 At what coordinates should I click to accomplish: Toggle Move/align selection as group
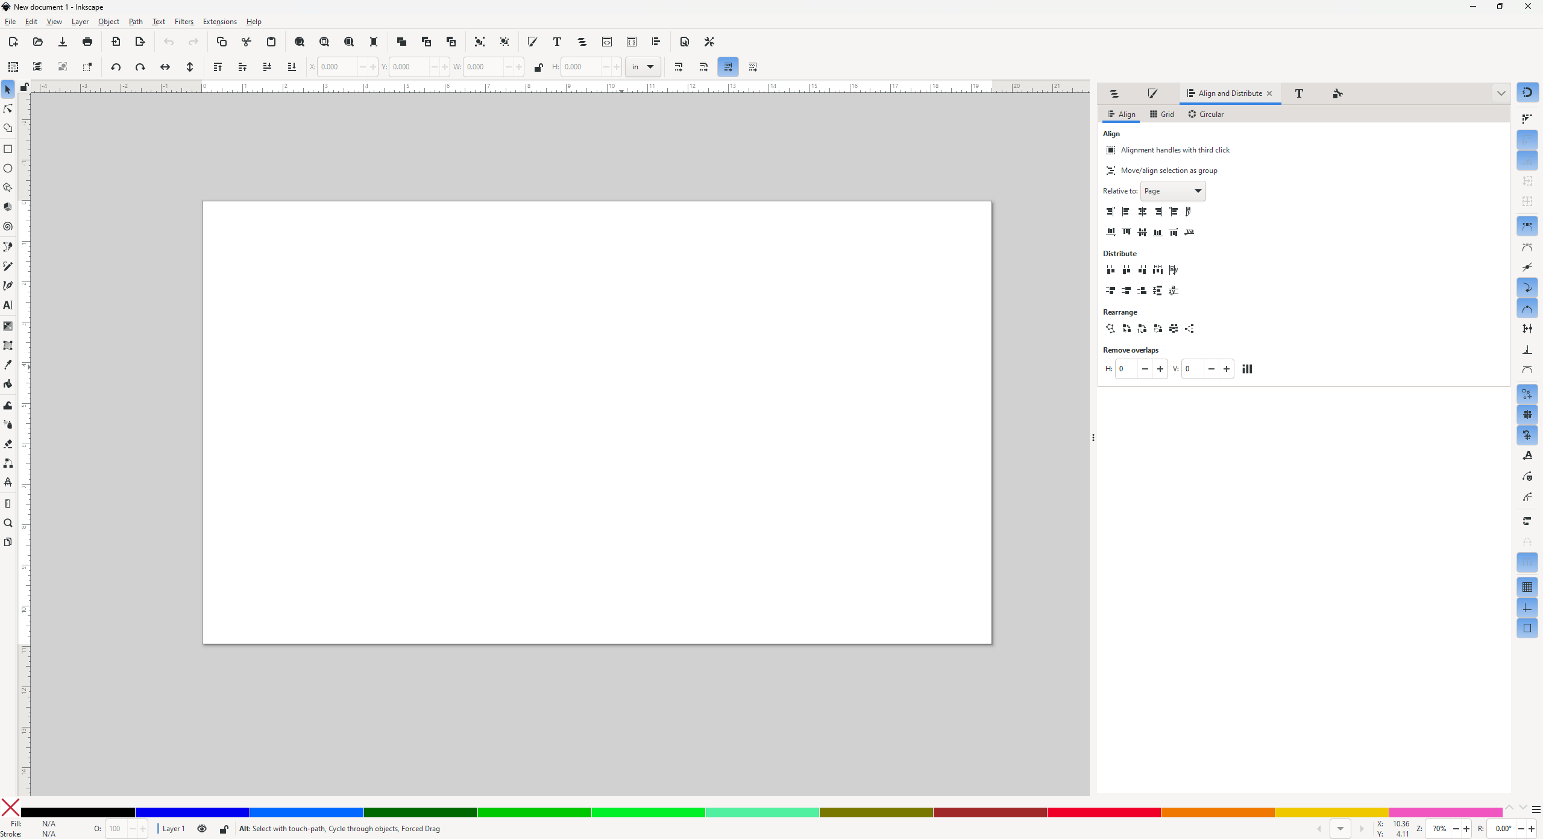[x=1111, y=171]
